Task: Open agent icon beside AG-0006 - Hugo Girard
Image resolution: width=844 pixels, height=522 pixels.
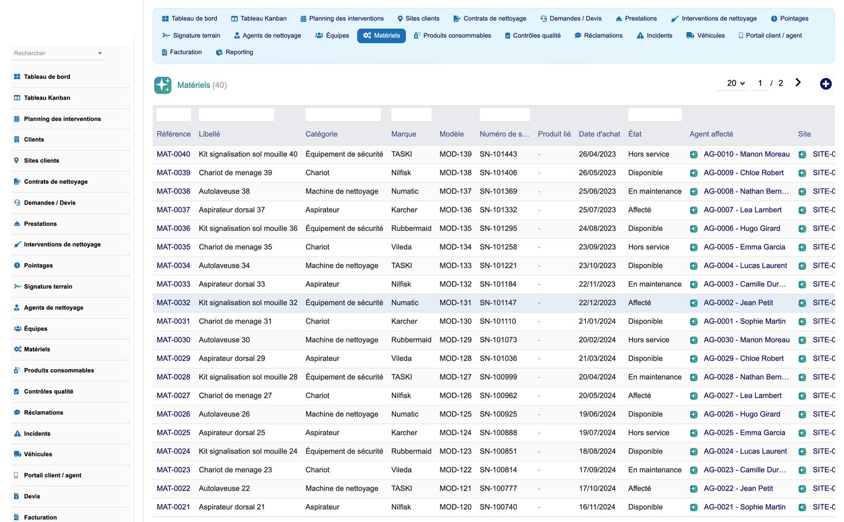Action: click(693, 229)
